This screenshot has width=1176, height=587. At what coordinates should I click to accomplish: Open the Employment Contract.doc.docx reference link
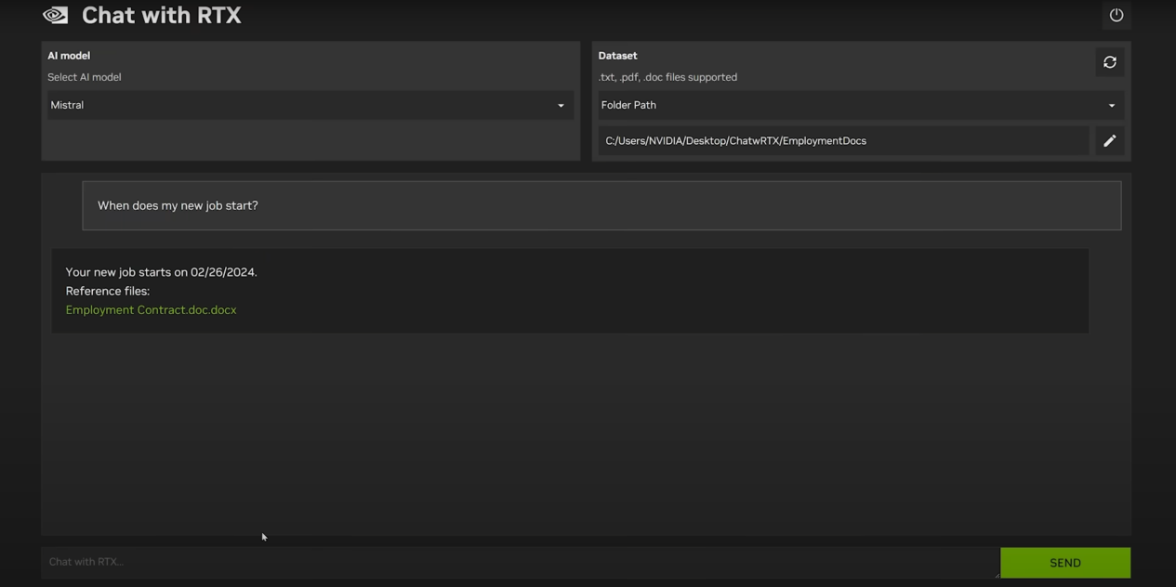[151, 310]
